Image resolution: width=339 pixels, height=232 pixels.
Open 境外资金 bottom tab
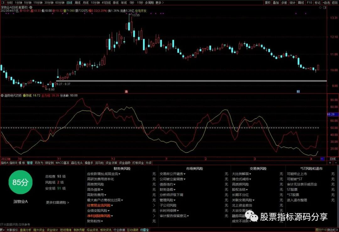click(39, 230)
